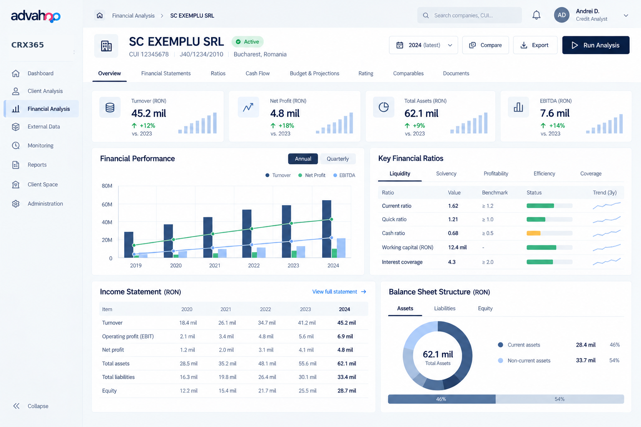Click the Compare button

(485, 45)
